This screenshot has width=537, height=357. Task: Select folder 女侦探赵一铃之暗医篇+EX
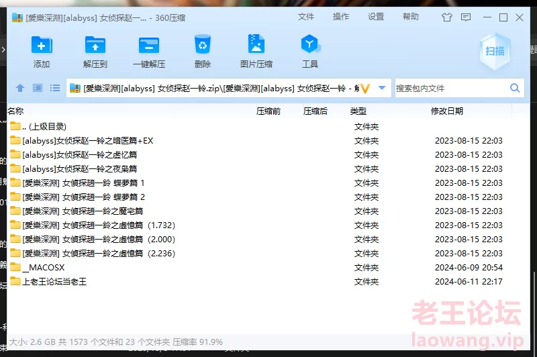coord(268,141)
